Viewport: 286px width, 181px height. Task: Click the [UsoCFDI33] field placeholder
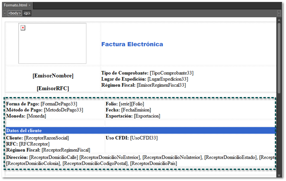point(144,138)
